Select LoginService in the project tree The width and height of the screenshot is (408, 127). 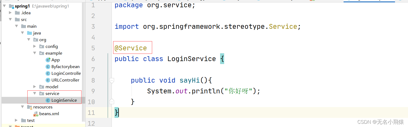64,100
